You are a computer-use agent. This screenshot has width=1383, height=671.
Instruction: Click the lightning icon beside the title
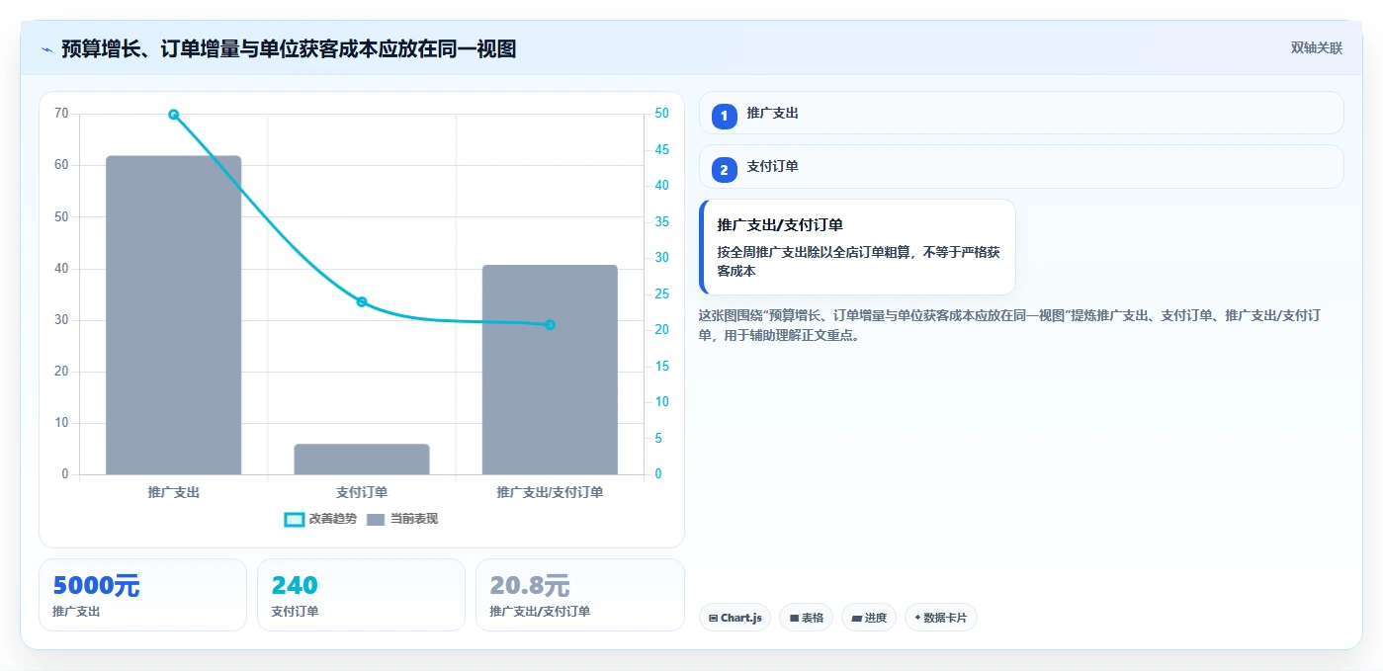(x=46, y=49)
